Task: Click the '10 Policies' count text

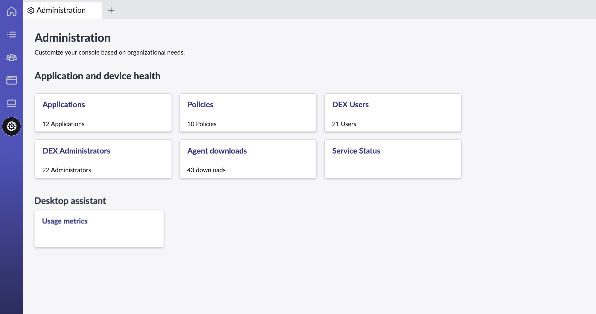Action: tap(202, 124)
